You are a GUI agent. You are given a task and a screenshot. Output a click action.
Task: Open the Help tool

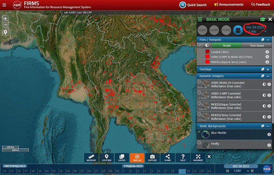183,158
